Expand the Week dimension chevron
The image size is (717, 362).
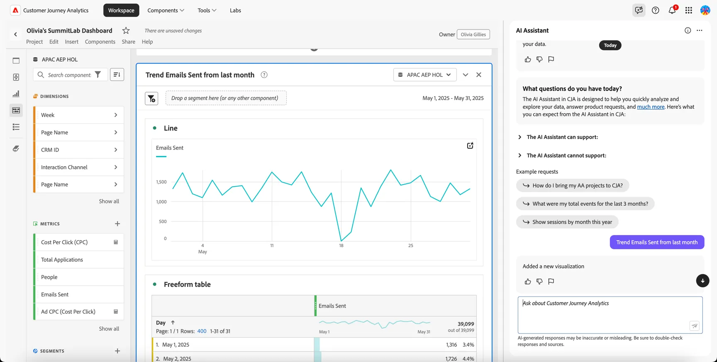pyautogui.click(x=116, y=115)
